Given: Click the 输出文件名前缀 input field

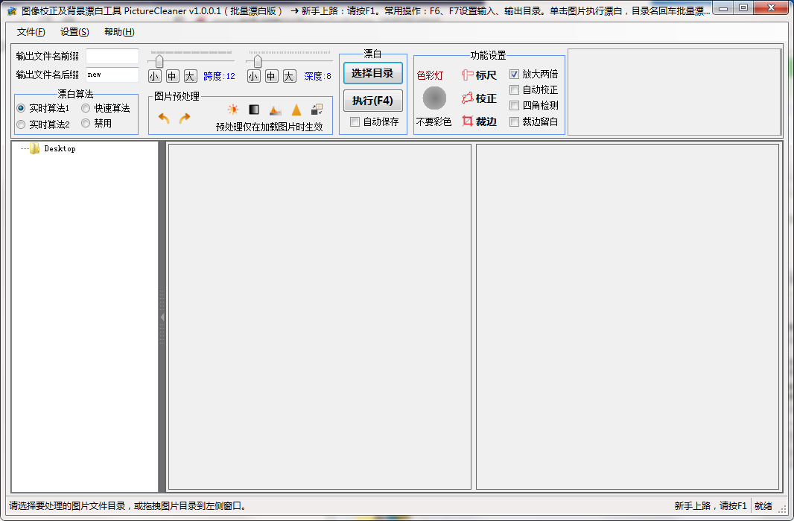Looking at the screenshot, I should coord(112,56).
